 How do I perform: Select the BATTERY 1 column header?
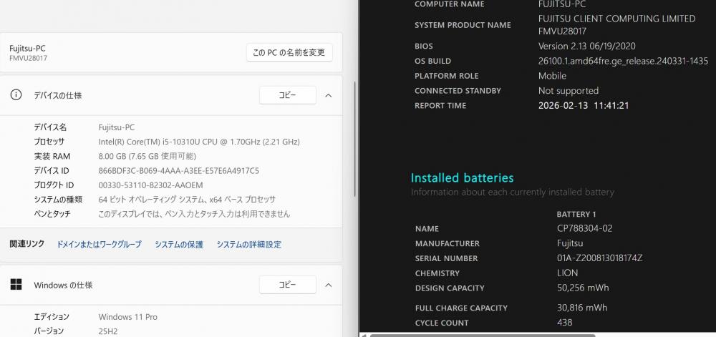pyautogui.click(x=576, y=215)
